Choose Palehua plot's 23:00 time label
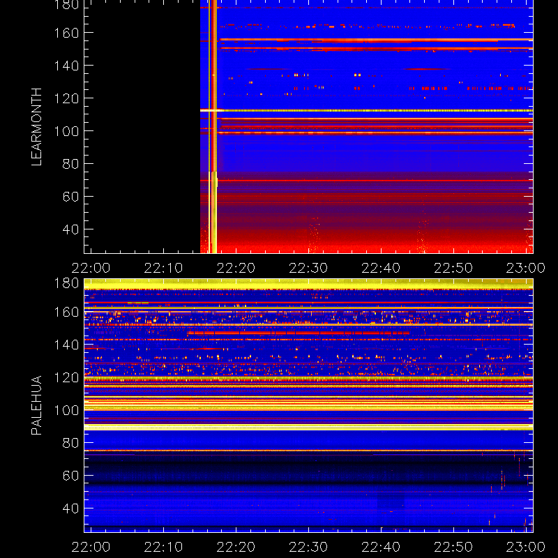The height and width of the screenshot is (558, 558). click(x=526, y=547)
